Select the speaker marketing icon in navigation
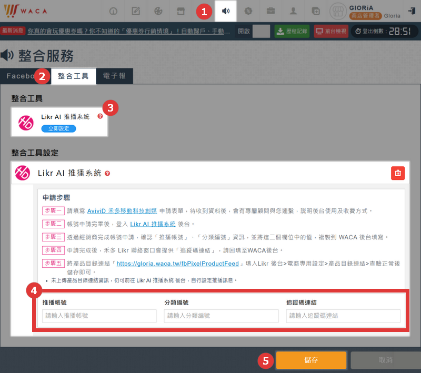 tap(226, 11)
